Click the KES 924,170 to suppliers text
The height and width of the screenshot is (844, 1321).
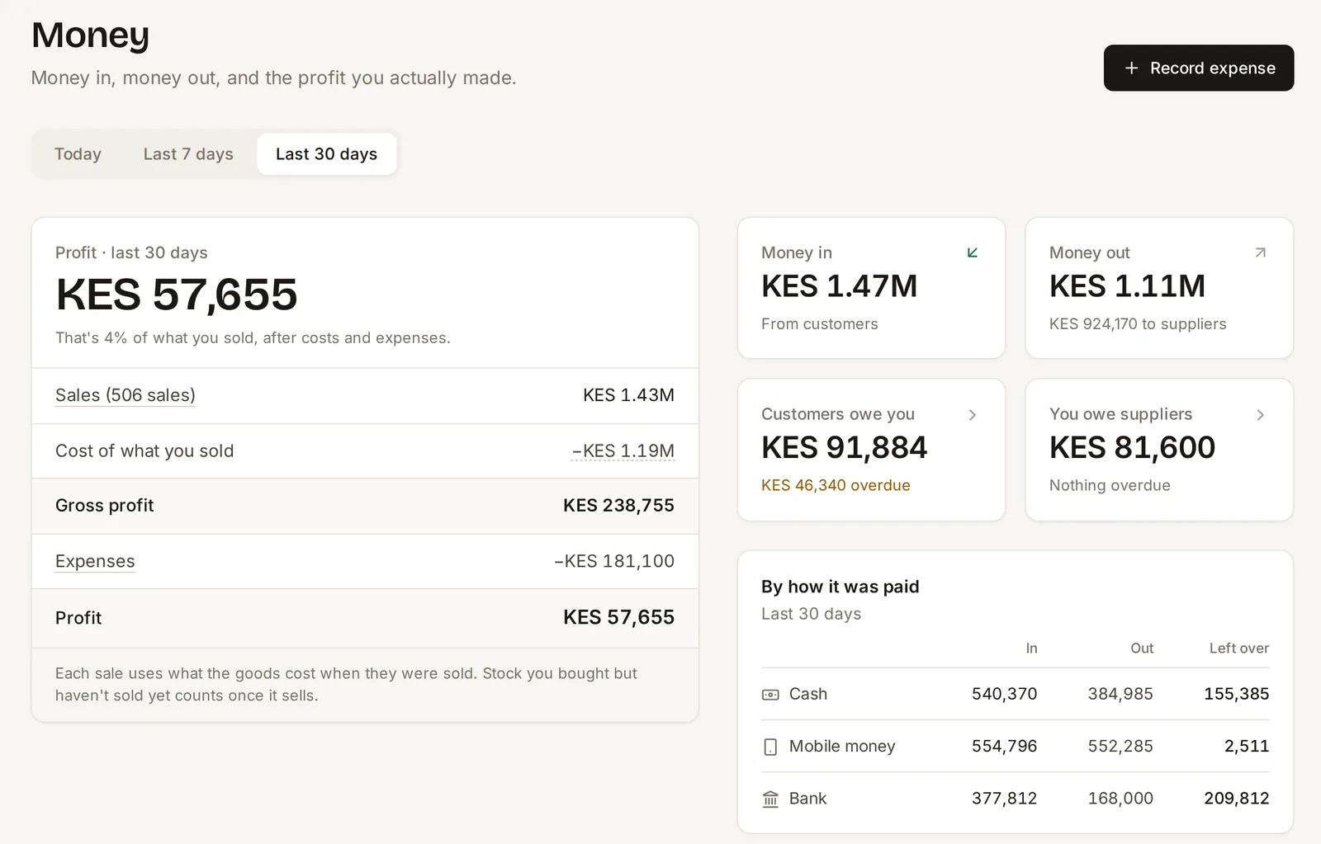pos(1138,324)
